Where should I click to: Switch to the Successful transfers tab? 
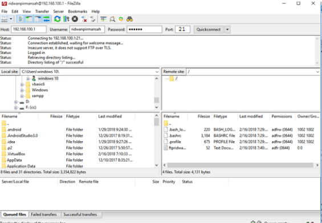click(80, 214)
